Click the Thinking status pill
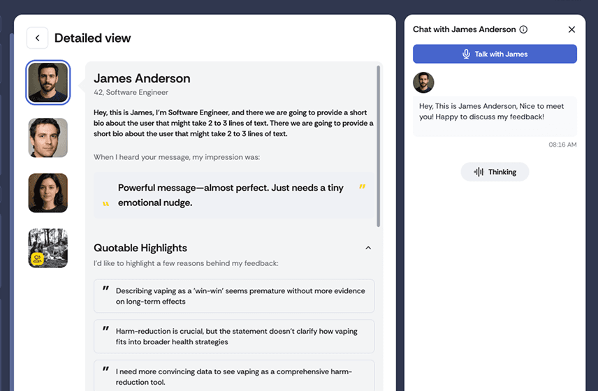Screen dimensions: 598x391 [x=495, y=172]
